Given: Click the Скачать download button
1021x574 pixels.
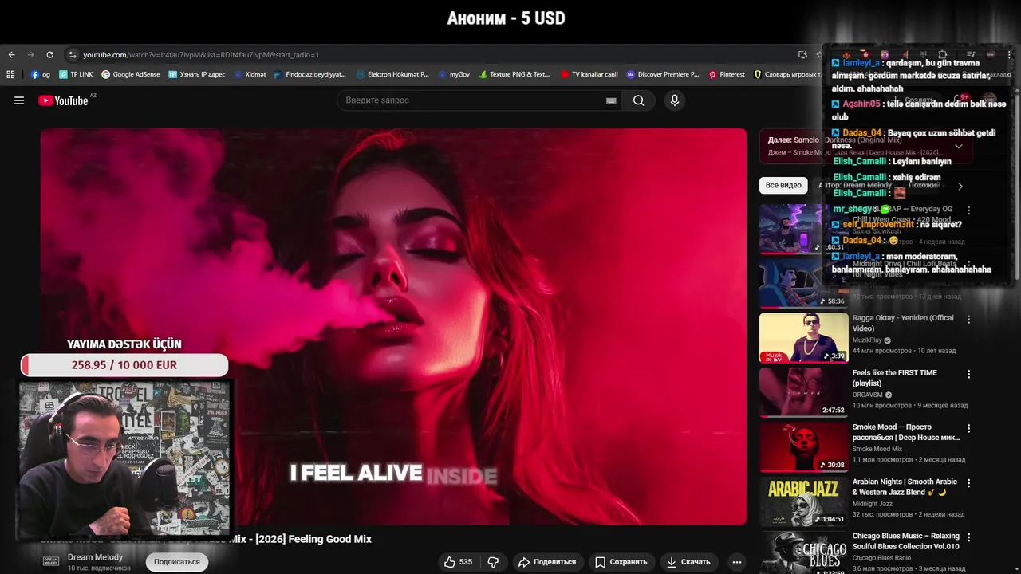Looking at the screenshot, I should [688, 562].
